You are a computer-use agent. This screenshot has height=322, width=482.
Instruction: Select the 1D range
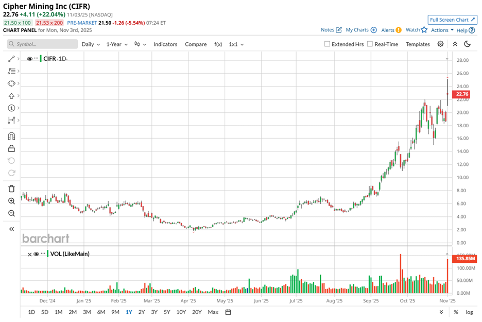point(31,312)
